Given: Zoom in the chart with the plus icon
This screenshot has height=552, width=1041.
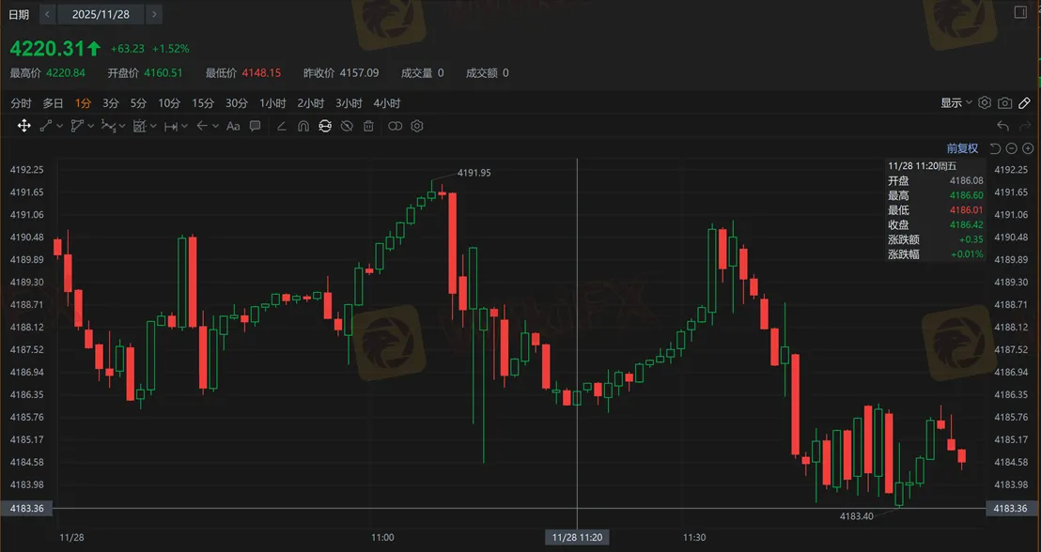Looking at the screenshot, I should (1028, 148).
